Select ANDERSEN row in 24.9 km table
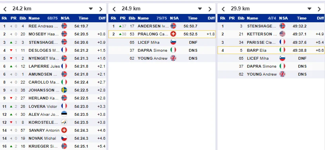This screenshot has width=325, height=150. coord(162,26)
